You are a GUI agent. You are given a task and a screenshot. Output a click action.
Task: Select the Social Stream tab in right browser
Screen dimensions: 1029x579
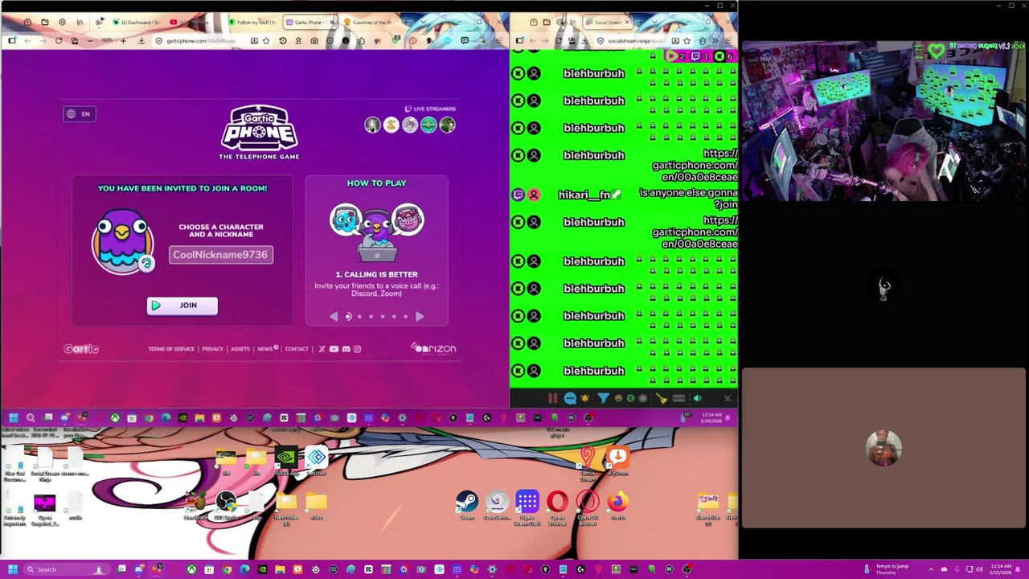coord(608,23)
